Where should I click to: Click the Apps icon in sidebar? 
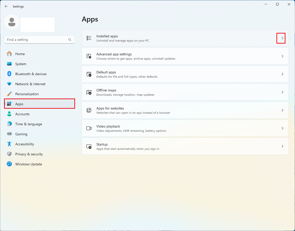(x=9, y=104)
